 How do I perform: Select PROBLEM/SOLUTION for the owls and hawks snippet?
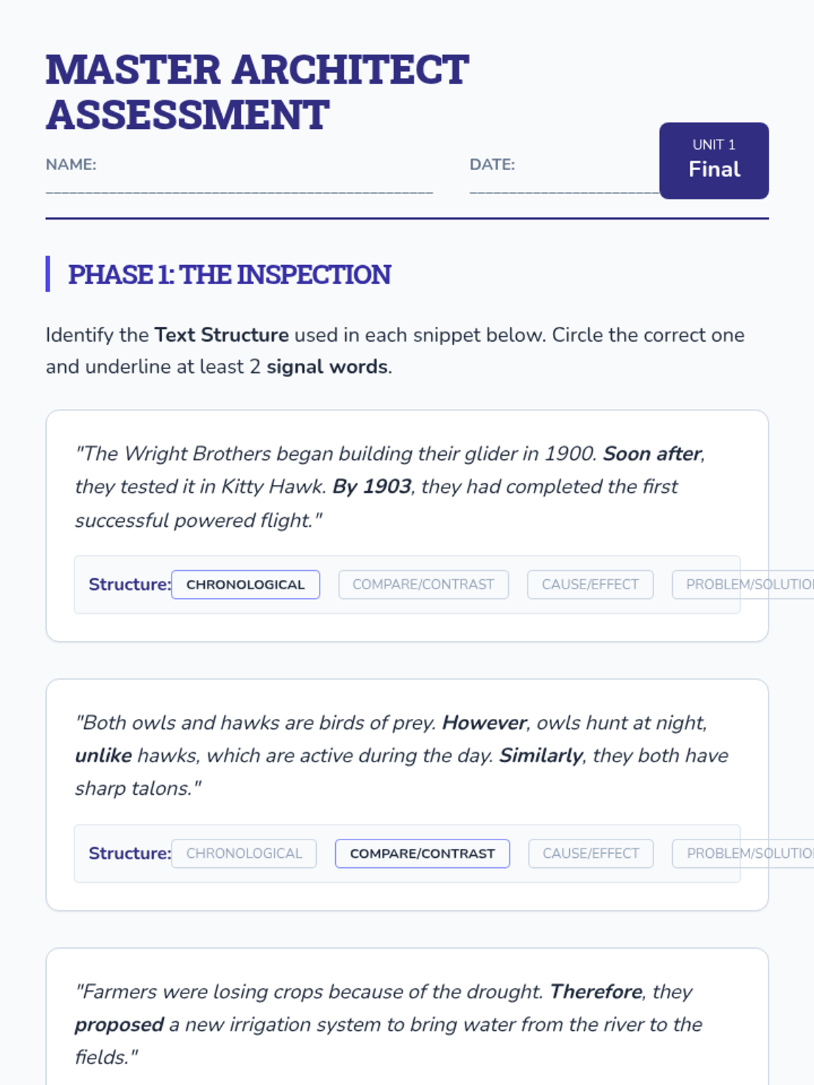[x=743, y=854]
